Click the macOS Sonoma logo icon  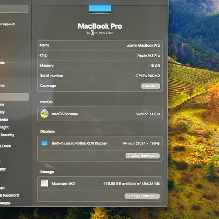coord(45,114)
